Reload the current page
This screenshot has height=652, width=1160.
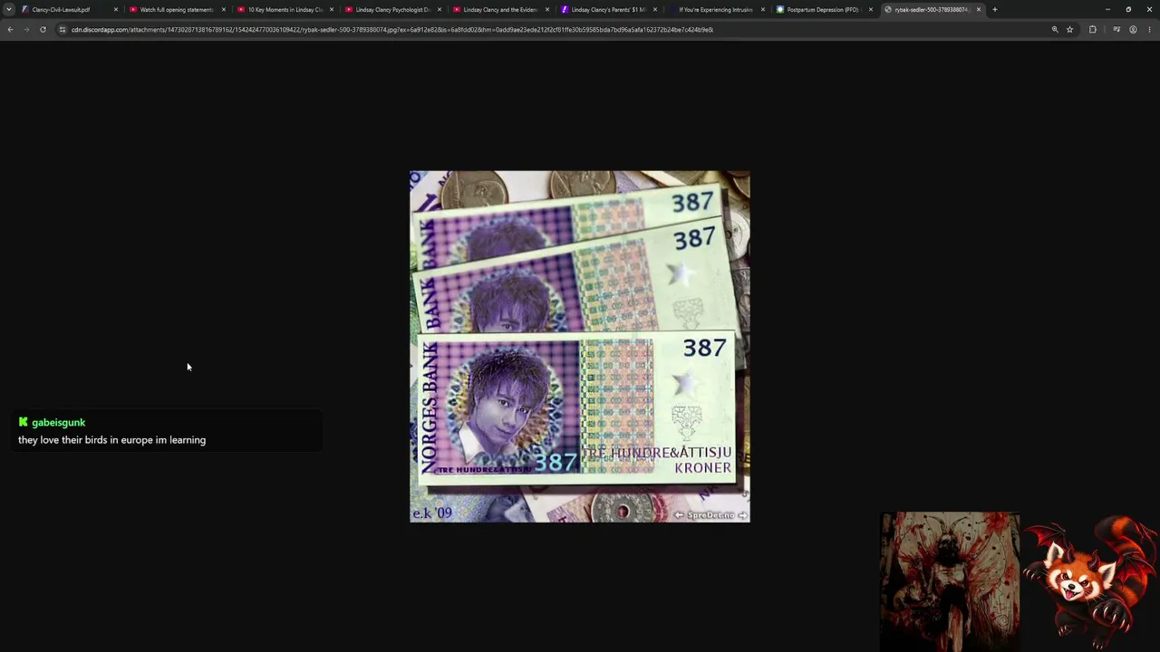coord(43,29)
